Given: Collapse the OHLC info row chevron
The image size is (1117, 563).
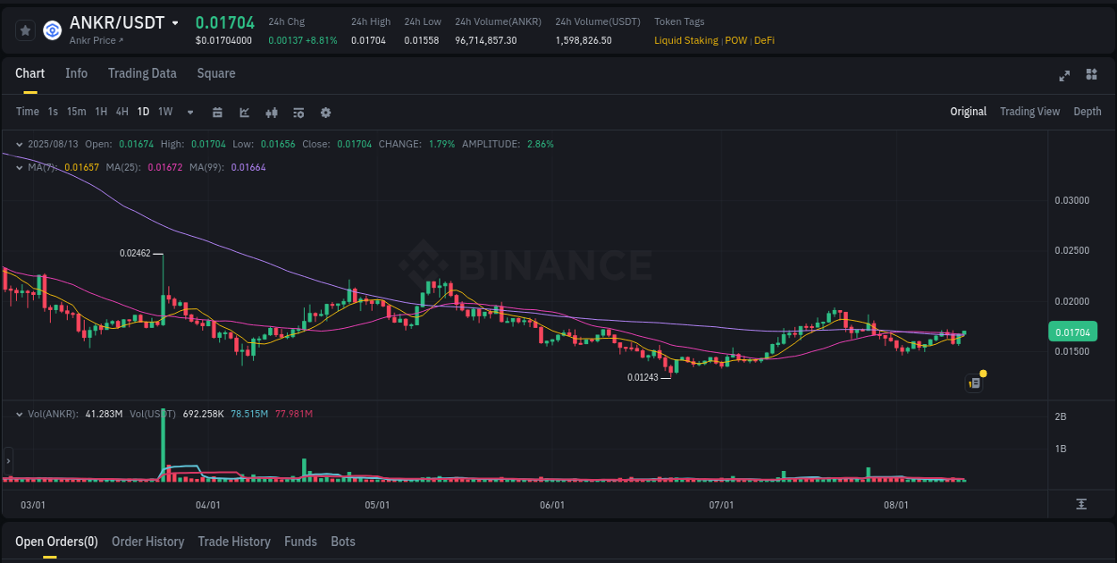Looking at the screenshot, I should [19, 144].
